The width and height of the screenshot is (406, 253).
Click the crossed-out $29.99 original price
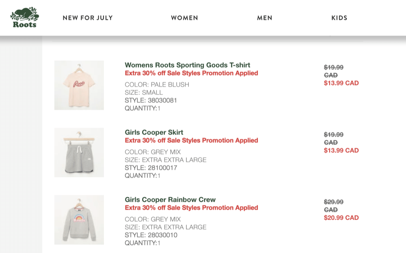click(x=333, y=202)
